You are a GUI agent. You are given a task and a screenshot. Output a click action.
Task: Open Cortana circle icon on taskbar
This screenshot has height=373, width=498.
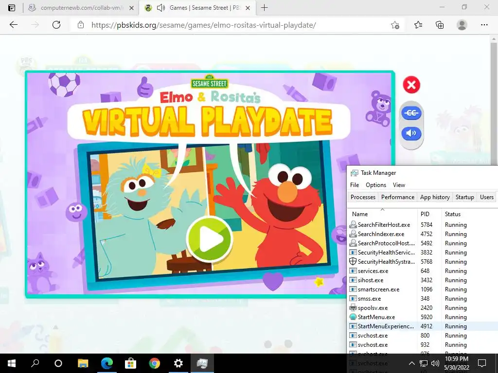(58, 363)
